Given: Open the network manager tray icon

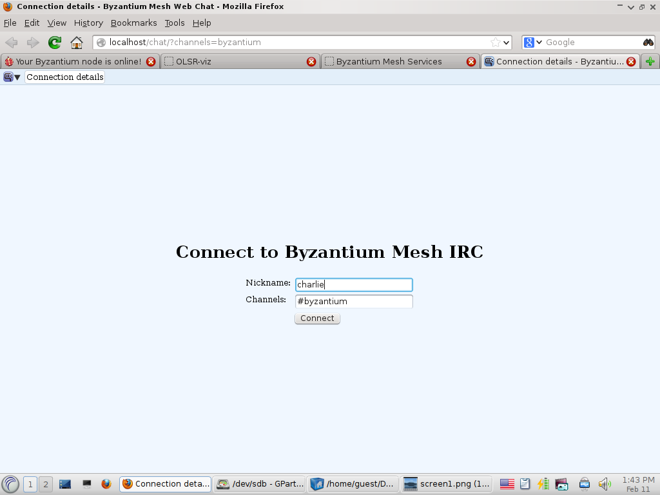Looking at the screenshot, I should click(584, 484).
